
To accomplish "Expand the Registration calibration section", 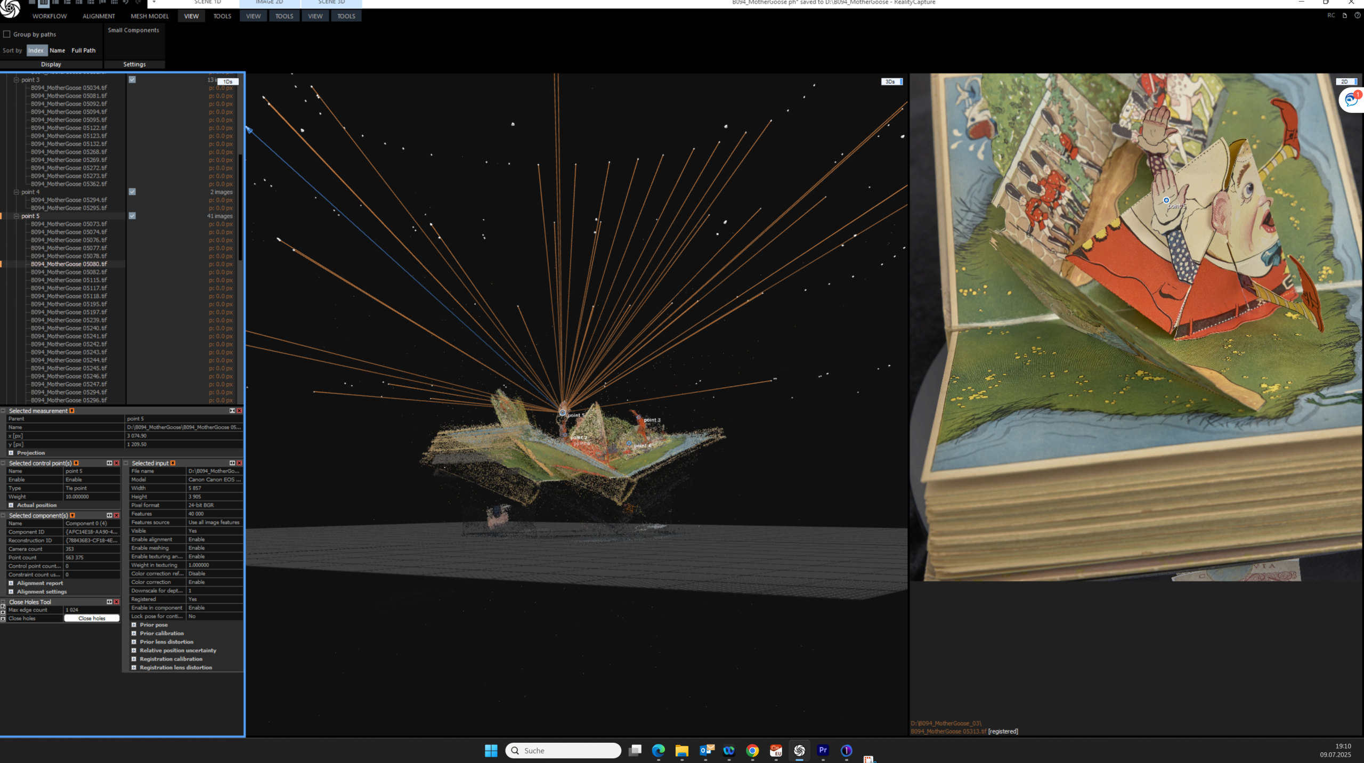I will (134, 659).
